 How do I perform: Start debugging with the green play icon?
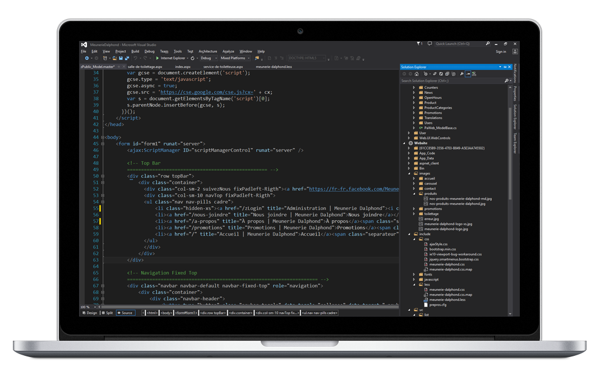pyautogui.click(x=157, y=58)
